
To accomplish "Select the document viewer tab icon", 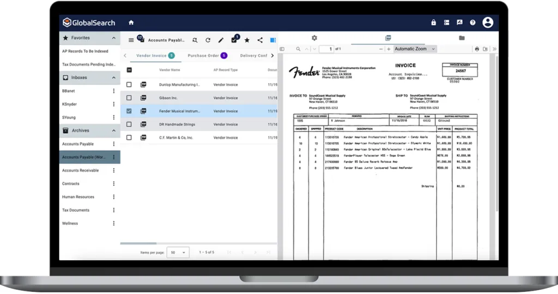I will click(x=388, y=38).
